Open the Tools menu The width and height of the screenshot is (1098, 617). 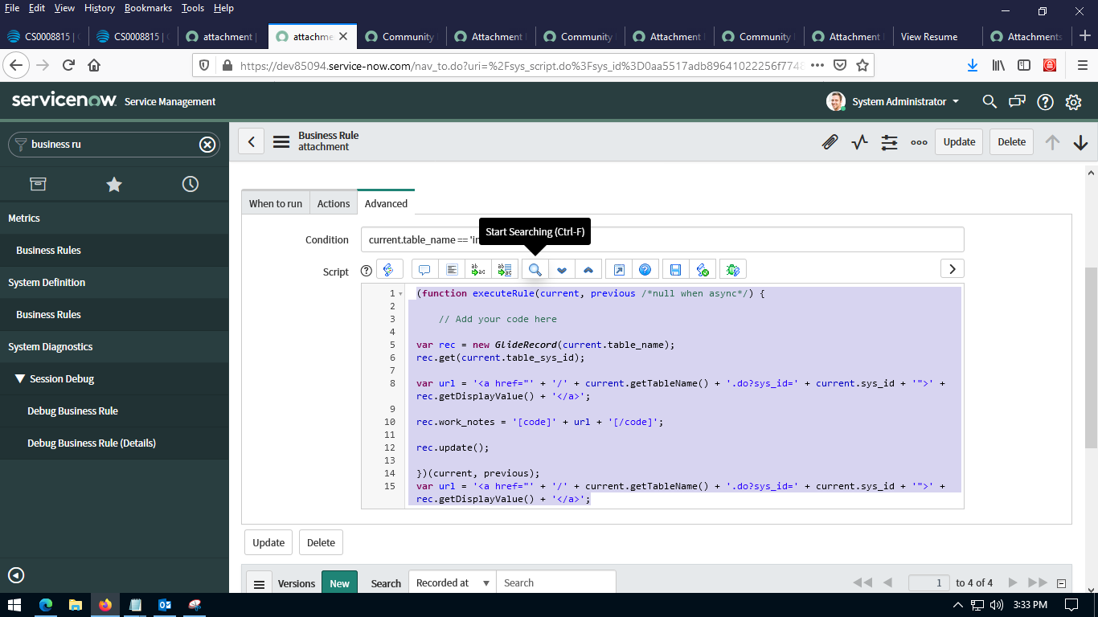pyautogui.click(x=193, y=8)
